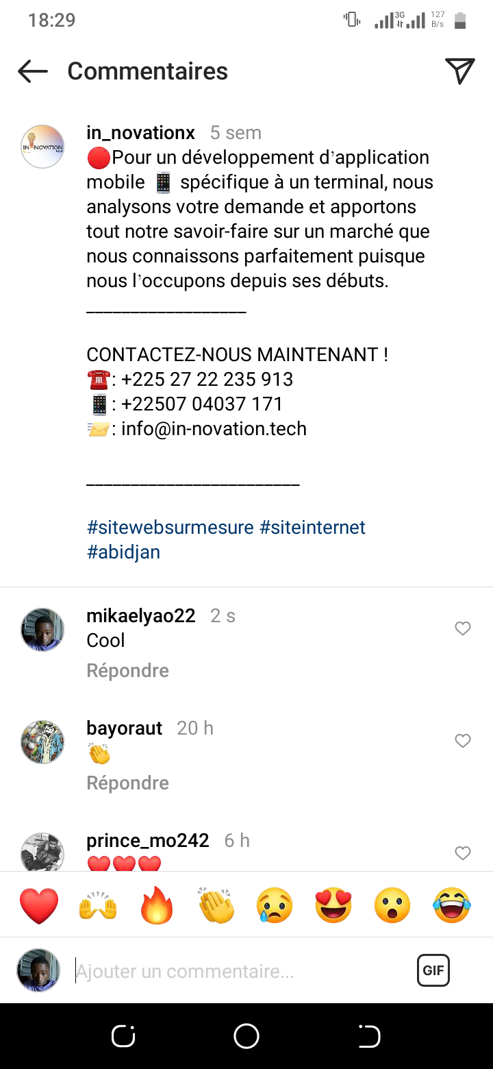Like prince_mo242's comment with the heart
This screenshot has height=1069, width=493.
pyautogui.click(x=463, y=853)
